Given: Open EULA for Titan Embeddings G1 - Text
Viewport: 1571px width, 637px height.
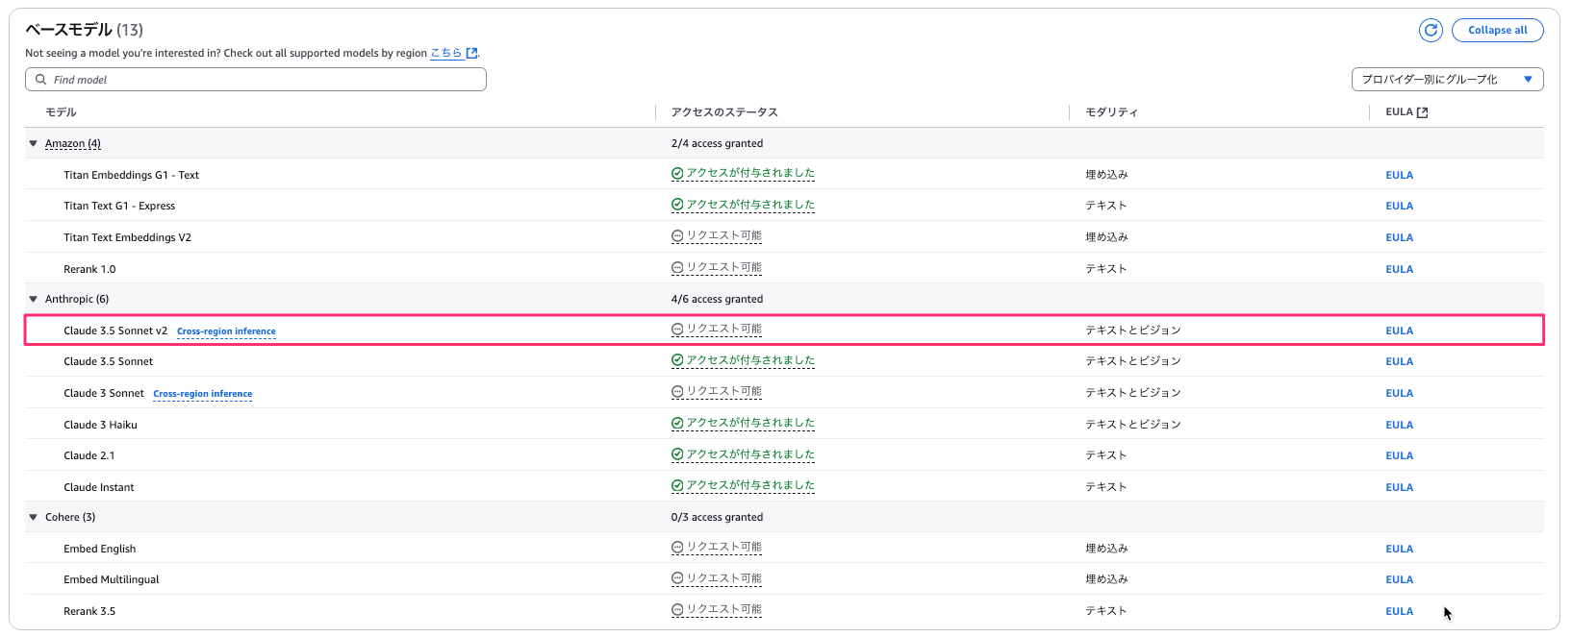Looking at the screenshot, I should pos(1399,175).
